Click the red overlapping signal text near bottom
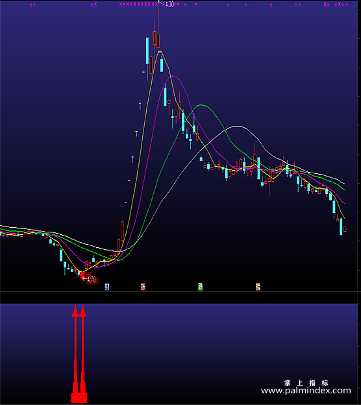 click(88, 278)
